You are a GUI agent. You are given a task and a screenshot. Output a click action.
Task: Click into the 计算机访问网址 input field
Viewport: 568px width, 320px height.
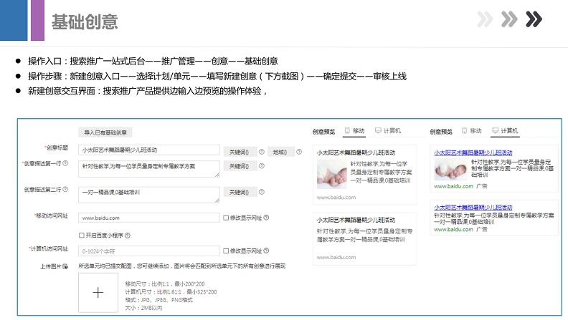[x=148, y=251]
